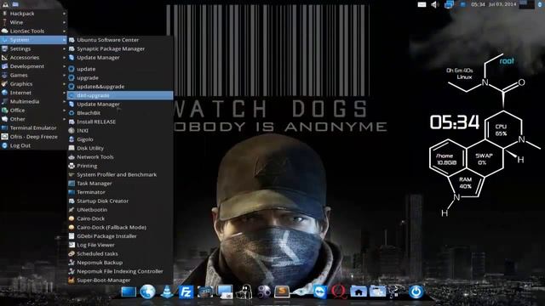
Task: Launch Terminator from the System menu
Action: click(x=120, y=192)
